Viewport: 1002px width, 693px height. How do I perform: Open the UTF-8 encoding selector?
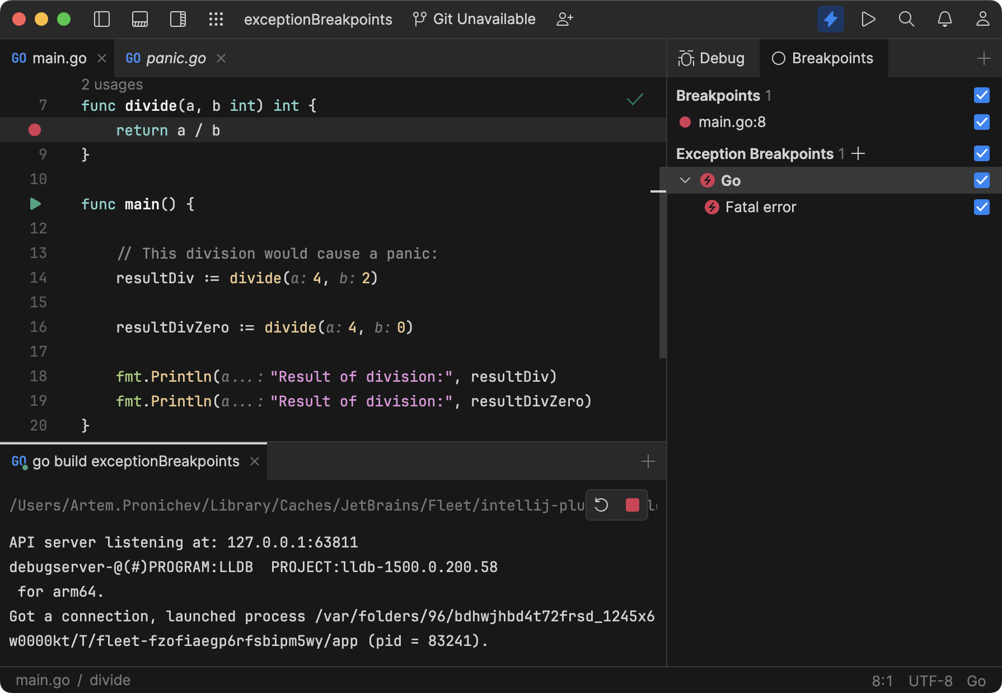pyautogui.click(x=930, y=681)
